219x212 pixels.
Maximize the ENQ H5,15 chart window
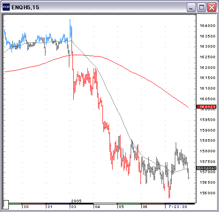pyautogui.click(x=201, y=7)
